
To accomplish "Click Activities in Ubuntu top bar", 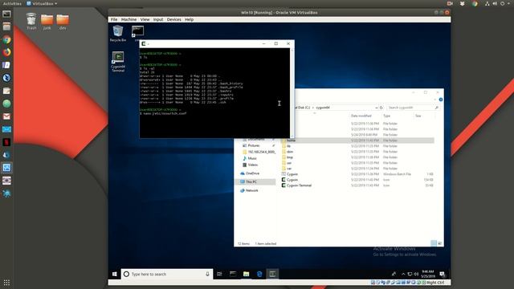I will 12,3.
